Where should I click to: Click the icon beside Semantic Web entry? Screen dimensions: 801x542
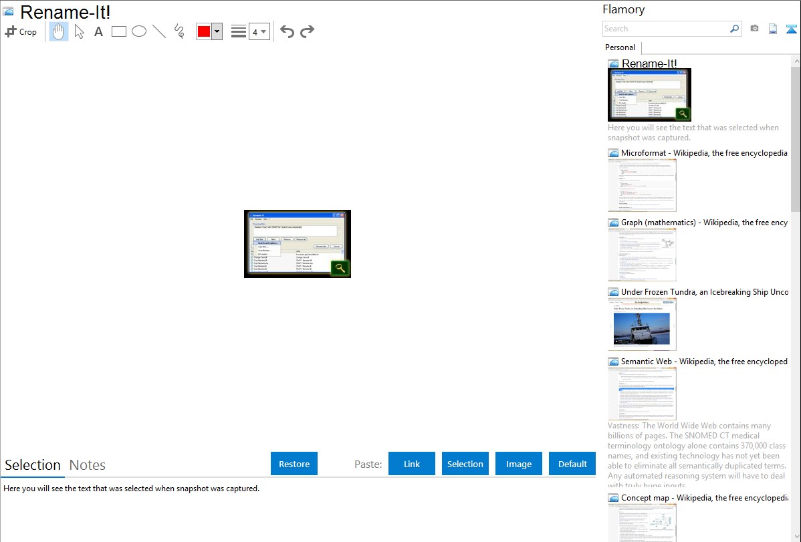(x=613, y=362)
